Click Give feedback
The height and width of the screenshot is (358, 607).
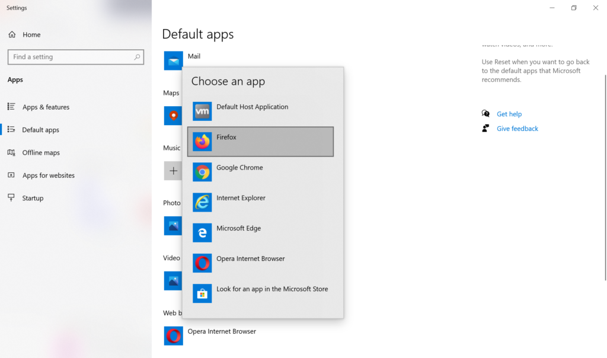(x=517, y=128)
